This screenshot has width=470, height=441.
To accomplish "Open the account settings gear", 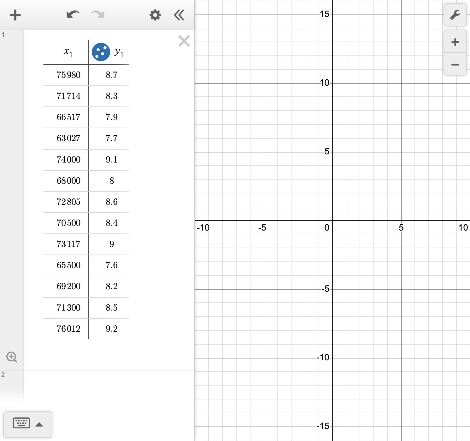I will click(155, 15).
